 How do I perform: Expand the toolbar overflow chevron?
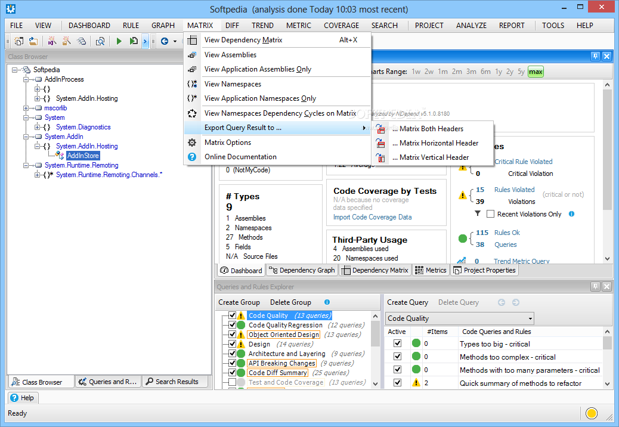pos(146,41)
